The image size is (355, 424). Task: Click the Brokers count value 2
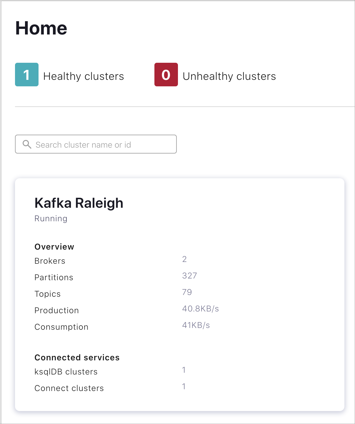184,259
